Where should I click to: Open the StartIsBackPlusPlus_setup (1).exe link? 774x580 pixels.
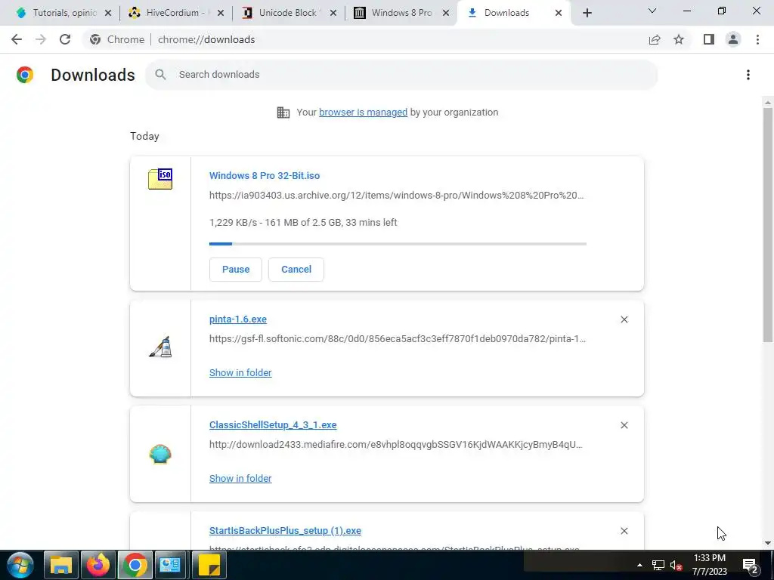coord(285,531)
